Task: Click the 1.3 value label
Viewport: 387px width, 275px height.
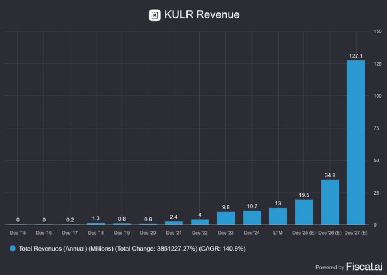Action: (x=96, y=219)
